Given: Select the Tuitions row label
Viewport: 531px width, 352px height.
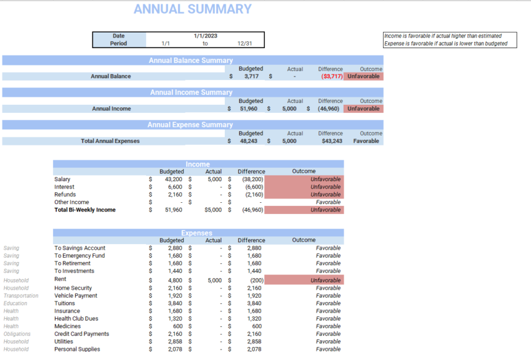Looking at the screenshot, I should pos(65,303).
